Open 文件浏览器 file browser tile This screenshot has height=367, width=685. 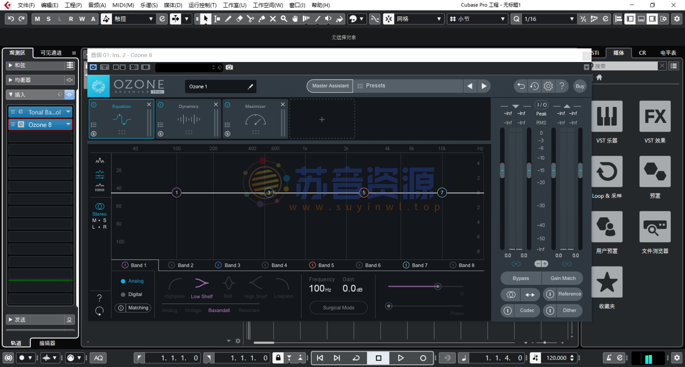coord(655,227)
